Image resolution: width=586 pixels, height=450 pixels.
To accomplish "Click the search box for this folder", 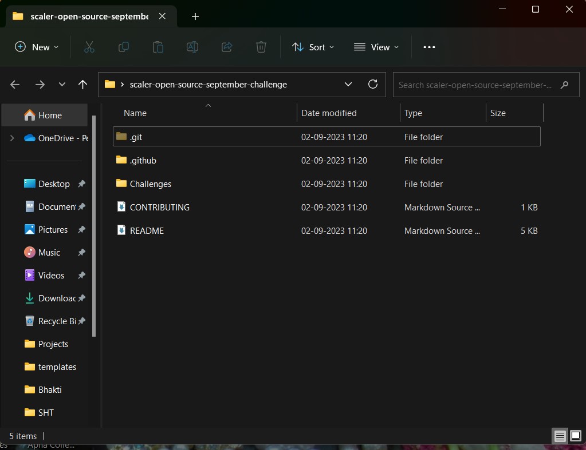I will pos(475,85).
